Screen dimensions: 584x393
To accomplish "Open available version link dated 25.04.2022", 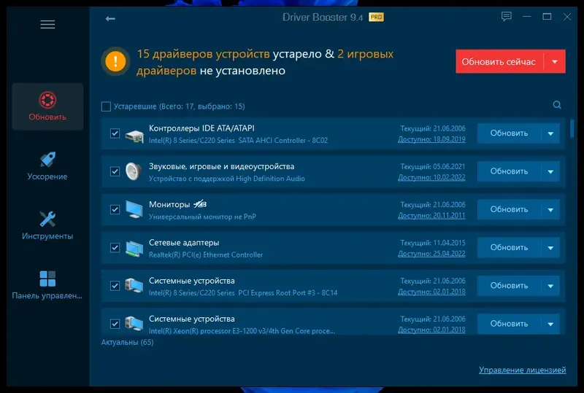I will click(431, 254).
